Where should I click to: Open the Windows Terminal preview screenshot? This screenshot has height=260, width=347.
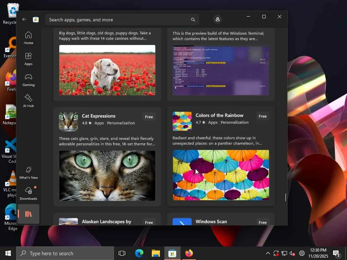pyautogui.click(x=221, y=70)
